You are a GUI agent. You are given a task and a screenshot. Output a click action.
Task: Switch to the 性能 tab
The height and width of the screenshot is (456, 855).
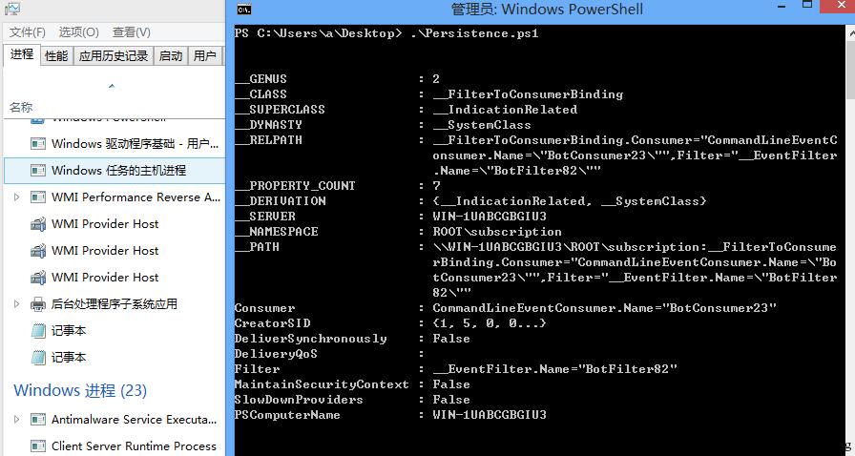point(56,55)
